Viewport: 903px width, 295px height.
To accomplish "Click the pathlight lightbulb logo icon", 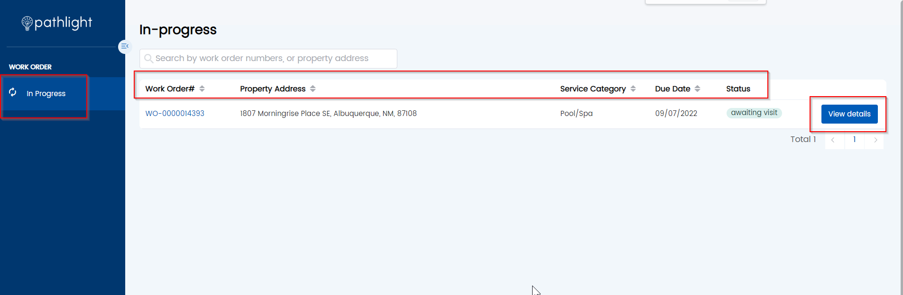I will coord(27,23).
